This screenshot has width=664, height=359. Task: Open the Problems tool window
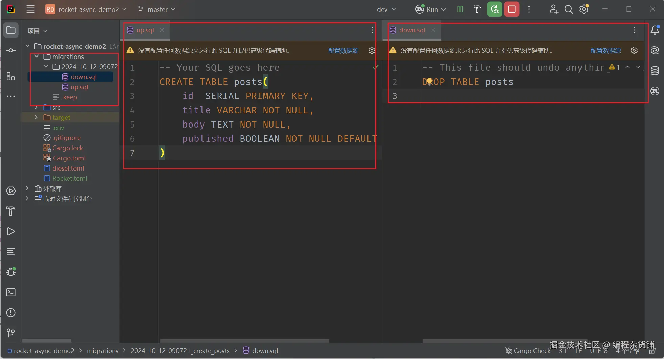(11, 313)
